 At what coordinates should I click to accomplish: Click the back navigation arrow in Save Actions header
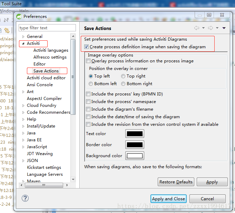click(197, 28)
